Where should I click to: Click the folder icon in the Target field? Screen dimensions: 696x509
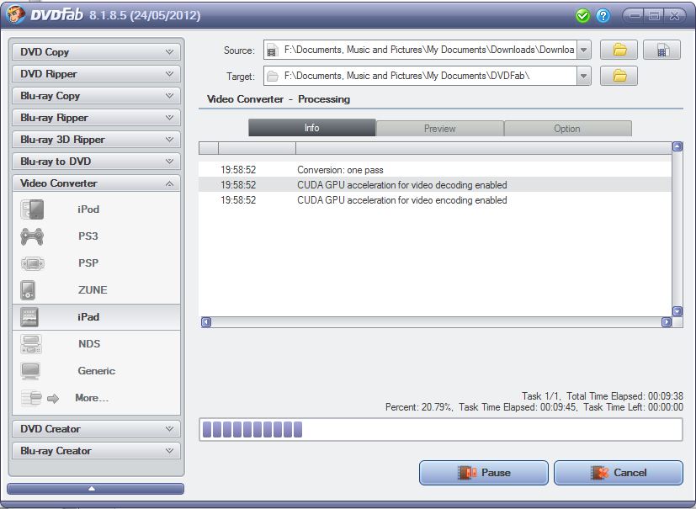click(x=272, y=76)
